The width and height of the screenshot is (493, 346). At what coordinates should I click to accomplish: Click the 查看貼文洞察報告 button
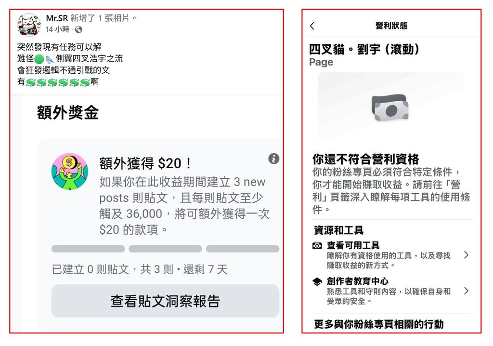pyautogui.click(x=165, y=301)
